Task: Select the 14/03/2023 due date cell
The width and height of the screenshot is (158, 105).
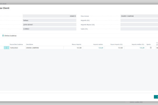Action: 17,48
